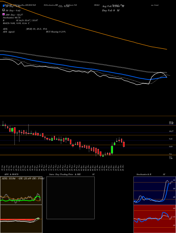Click the MACD values readout line
Screen dimensions: 176x233
pos(16,23)
